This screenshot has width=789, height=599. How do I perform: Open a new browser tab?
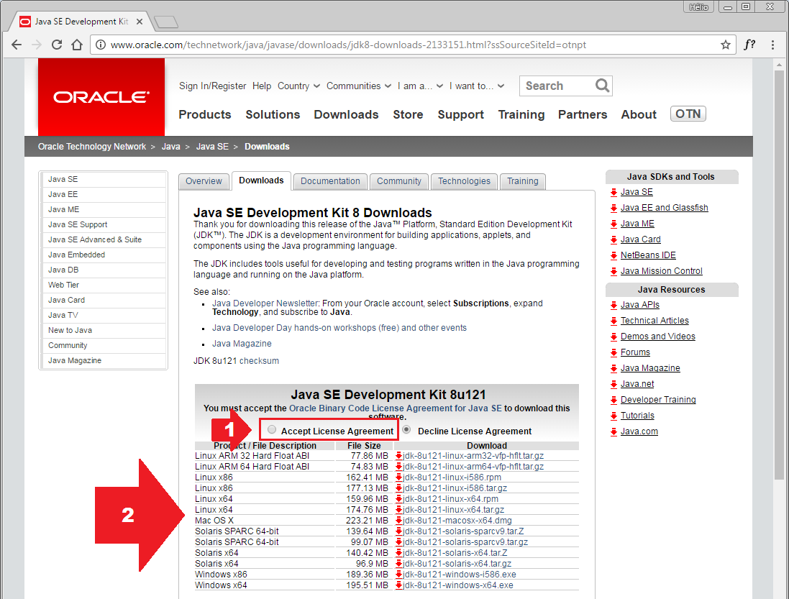pos(166,22)
